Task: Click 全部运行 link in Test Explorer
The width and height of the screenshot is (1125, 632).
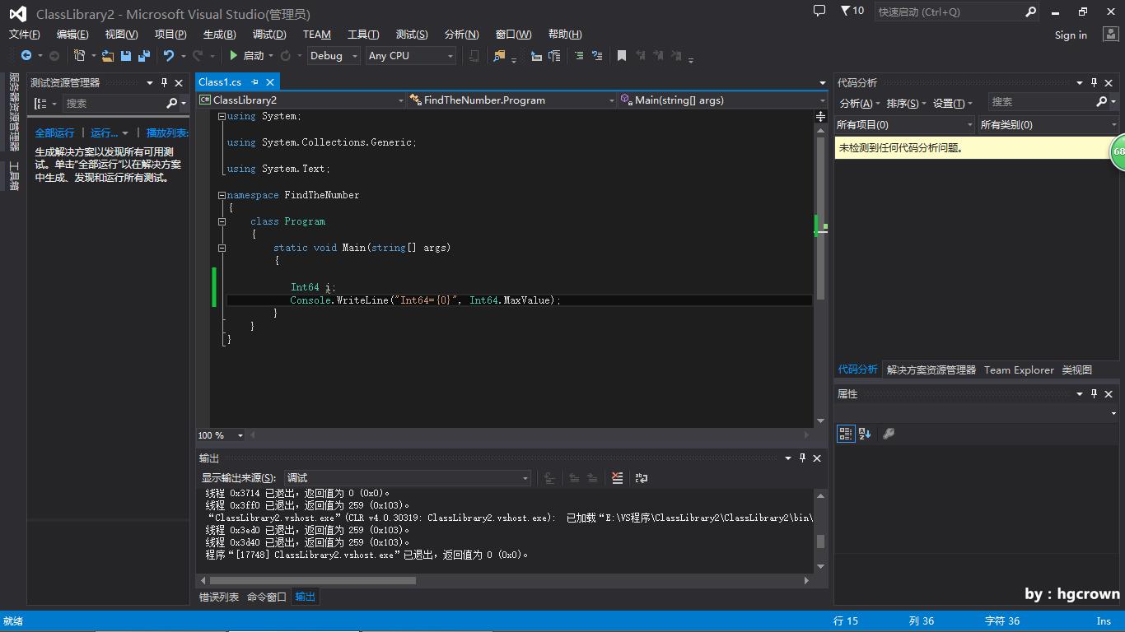Action: coord(54,132)
